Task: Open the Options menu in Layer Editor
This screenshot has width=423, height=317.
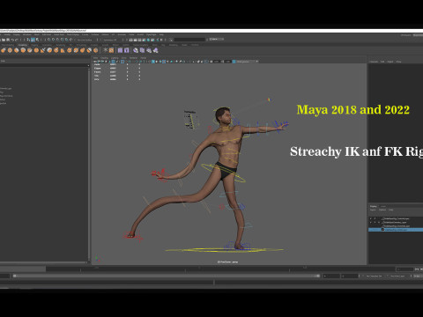Action: pyautogui.click(x=382, y=210)
